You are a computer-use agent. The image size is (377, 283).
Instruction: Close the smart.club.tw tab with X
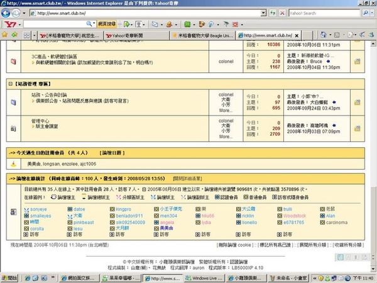click(297, 36)
